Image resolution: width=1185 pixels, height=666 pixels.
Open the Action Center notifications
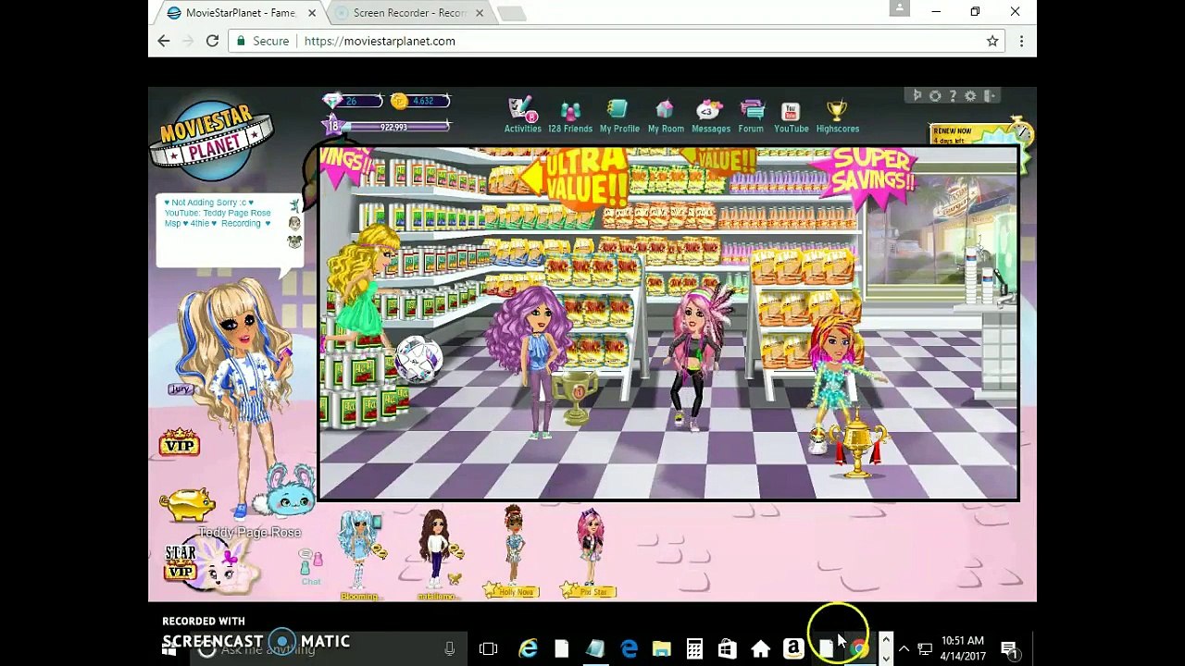[1009, 649]
